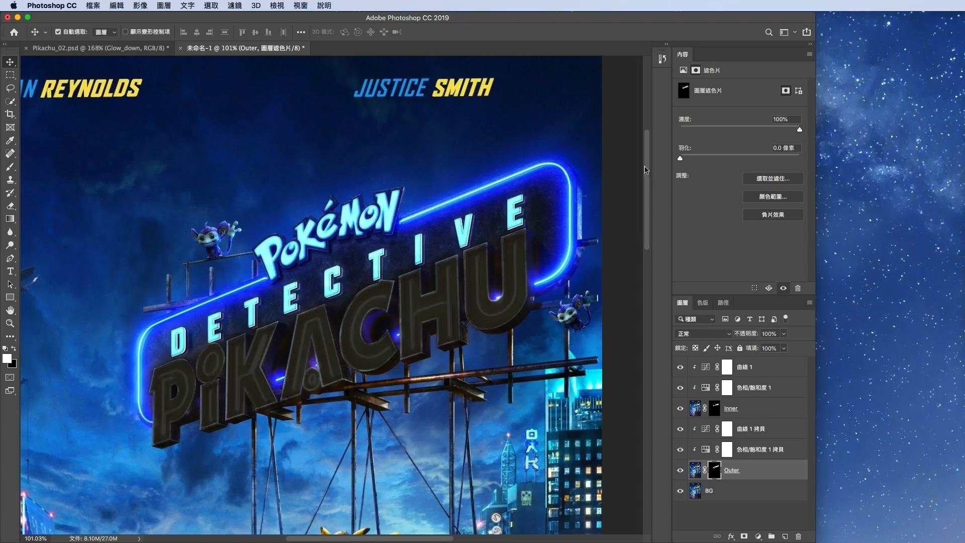The image size is (965, 543).
Task: Open the search magnifier in options bar
Action: coord(768,32)
